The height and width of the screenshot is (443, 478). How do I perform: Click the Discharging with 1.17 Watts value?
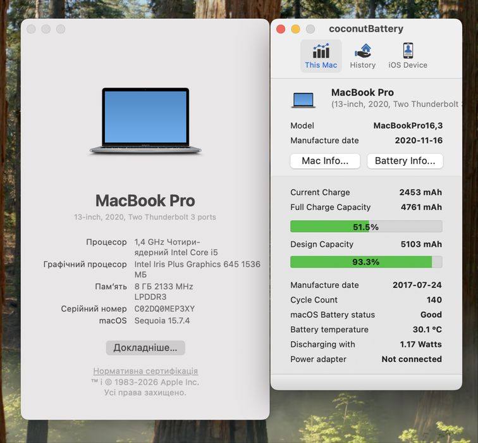tap(420, 344)
